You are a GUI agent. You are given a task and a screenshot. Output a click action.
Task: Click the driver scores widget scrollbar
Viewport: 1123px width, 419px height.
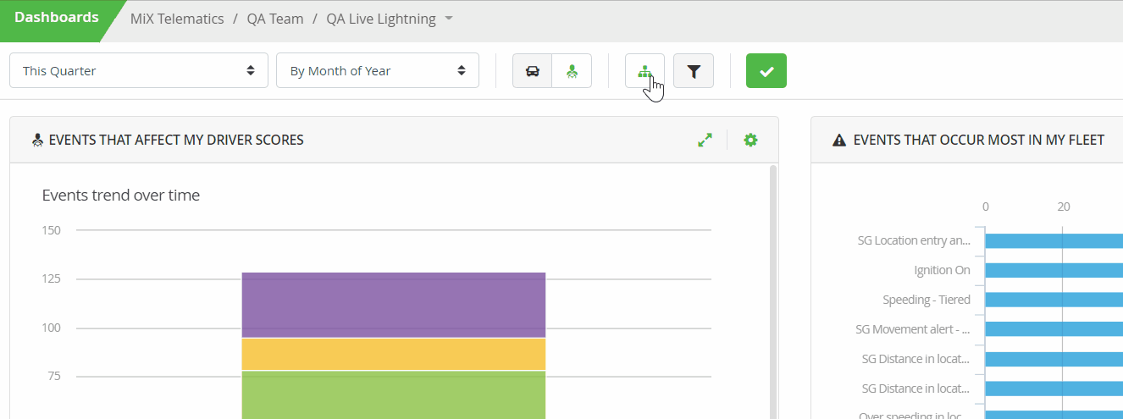tap(772, 292)
